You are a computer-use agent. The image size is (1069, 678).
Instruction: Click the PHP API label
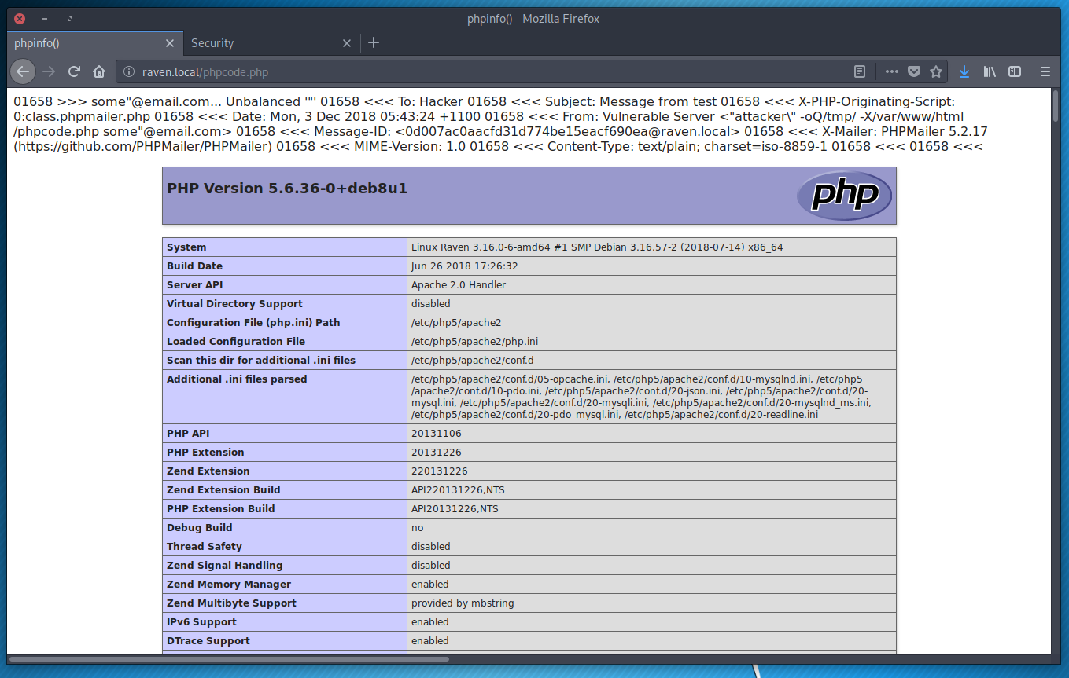(x=189, y=434)
